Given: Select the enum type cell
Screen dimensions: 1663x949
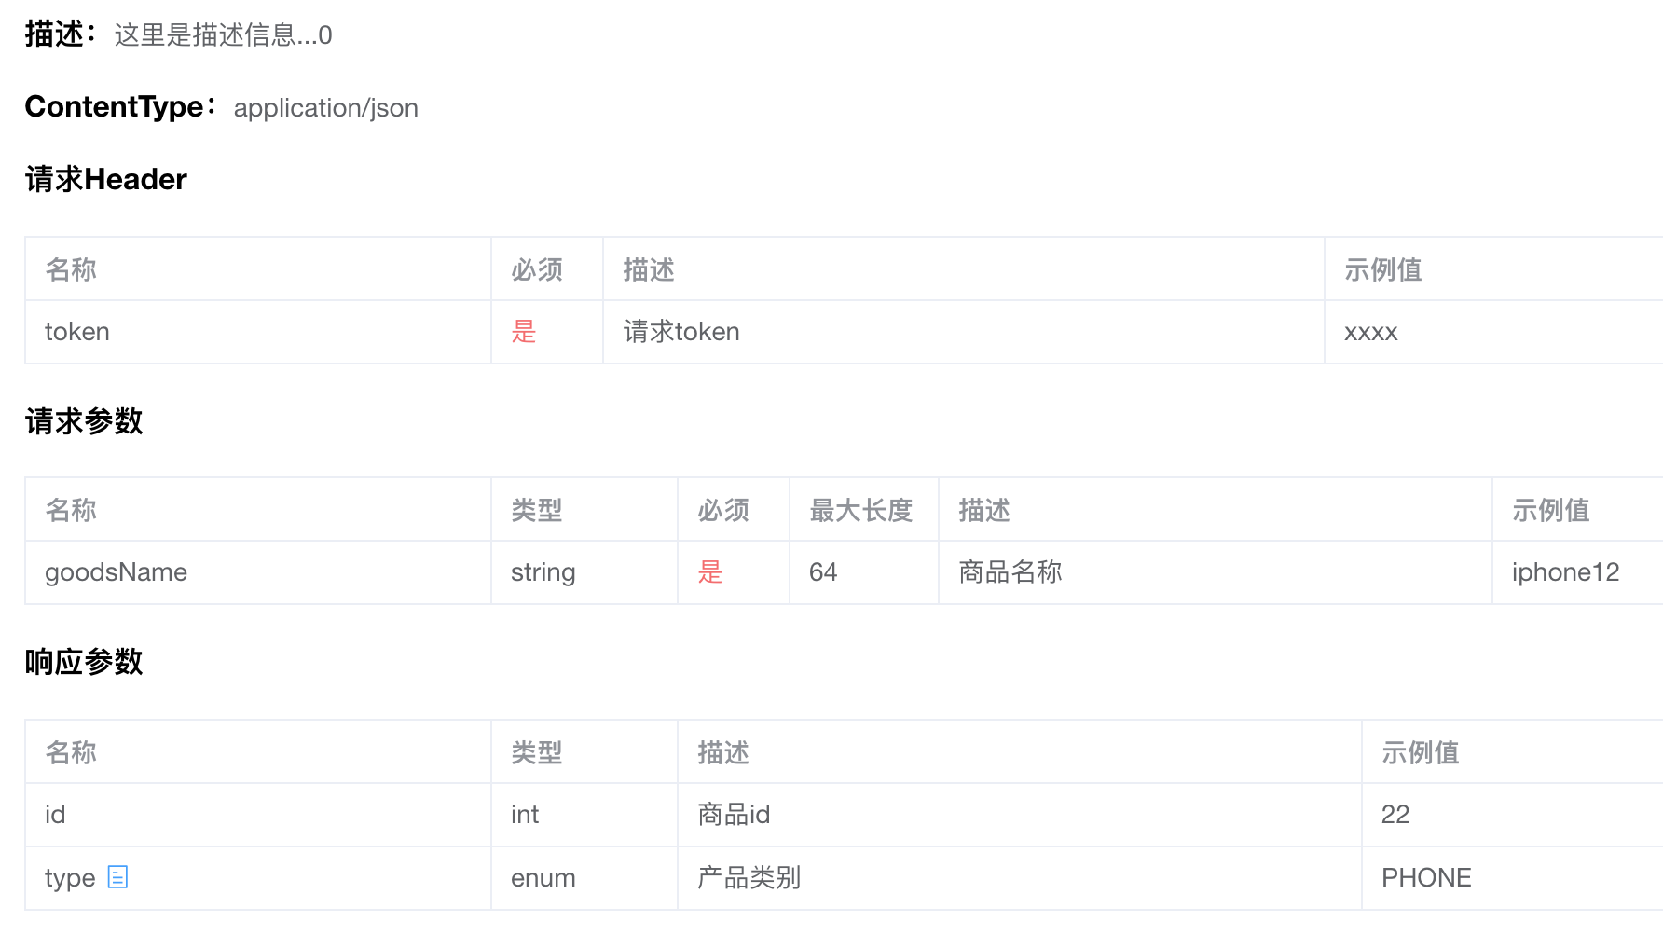Looking at the screenshot, I should 584,878.
